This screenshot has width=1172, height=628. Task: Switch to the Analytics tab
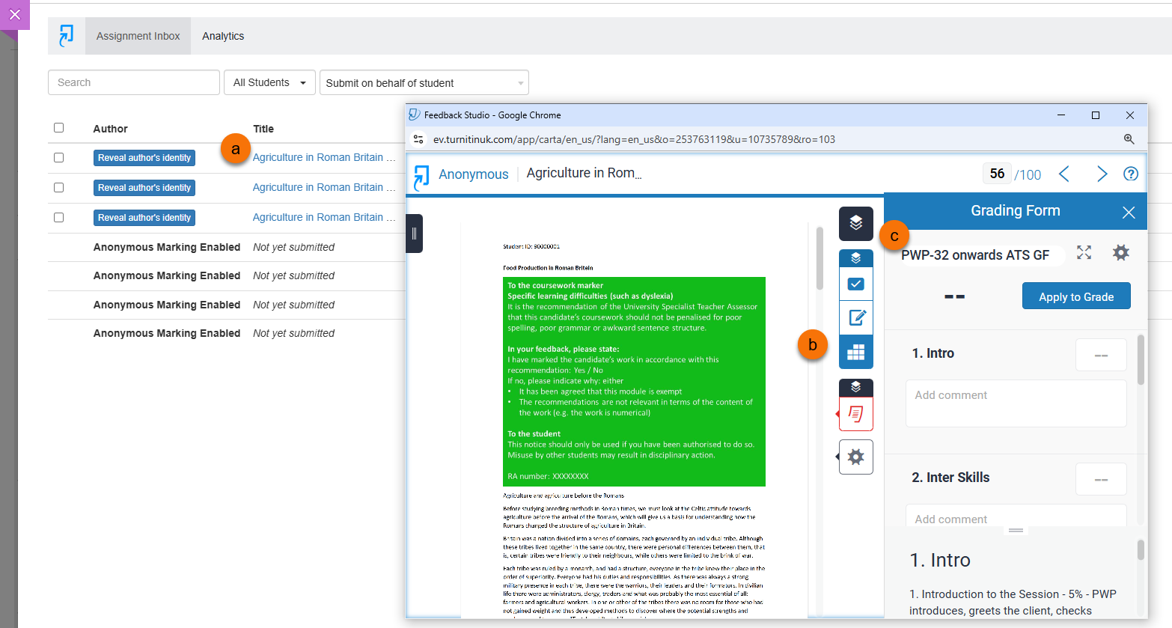(x=223, y=36)
